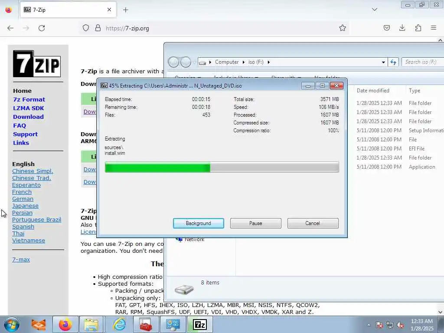Switch language to Portuguese Brazil

pos(36,220)
